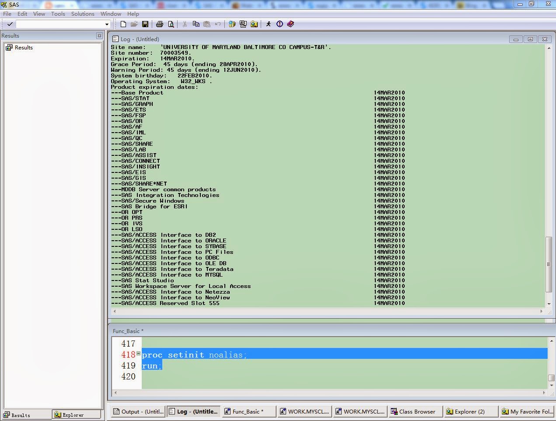
Task: Click the Copy icon
Action: click(196, 24)
